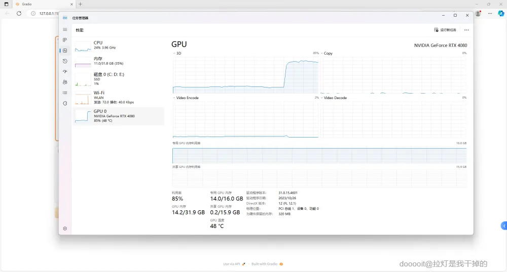Click the driver version 31.0.15.4601 text
Image resolution: width=507 pixels, height=272 pixels.
288,193
